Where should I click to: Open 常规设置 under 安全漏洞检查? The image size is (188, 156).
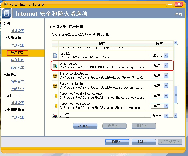tap(18, 117)
